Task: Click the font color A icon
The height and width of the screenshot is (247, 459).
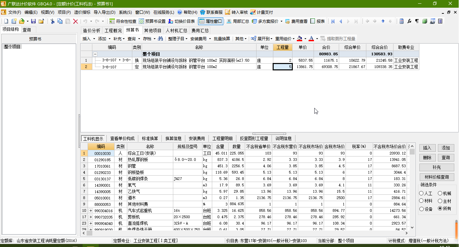Action: point(311,39)
